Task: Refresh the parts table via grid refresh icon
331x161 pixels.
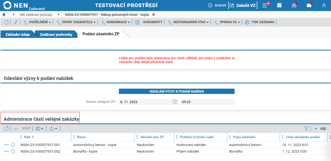Action: coord(6,129)
